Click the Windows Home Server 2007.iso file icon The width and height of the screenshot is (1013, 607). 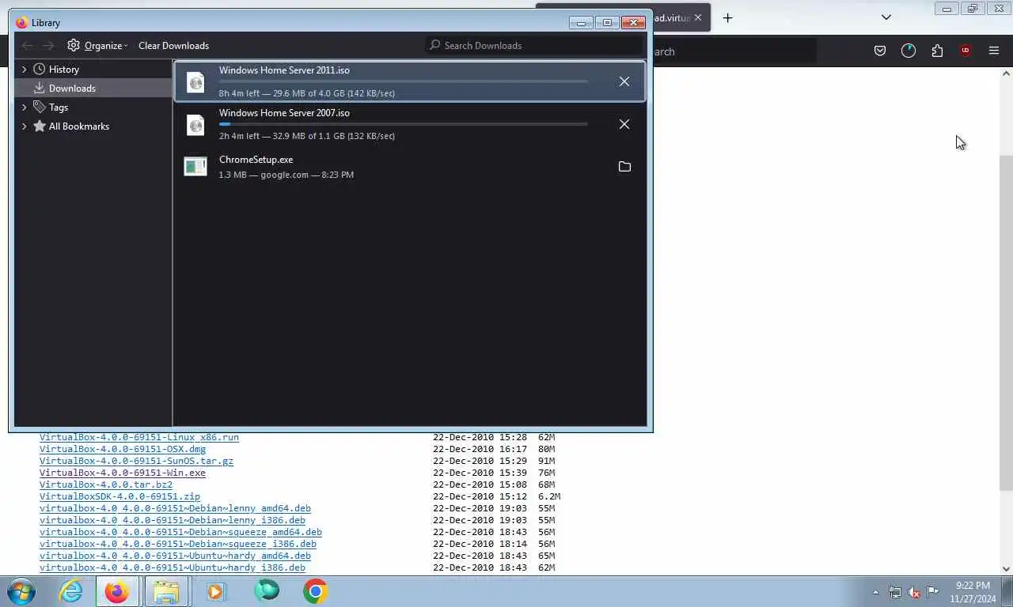tap(195, 124)
